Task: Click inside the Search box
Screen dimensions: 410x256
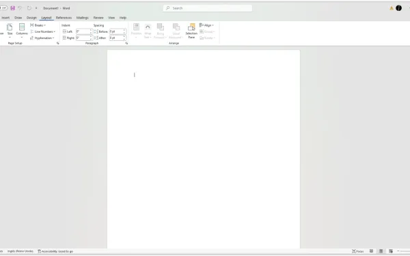Action: (208, 8)
